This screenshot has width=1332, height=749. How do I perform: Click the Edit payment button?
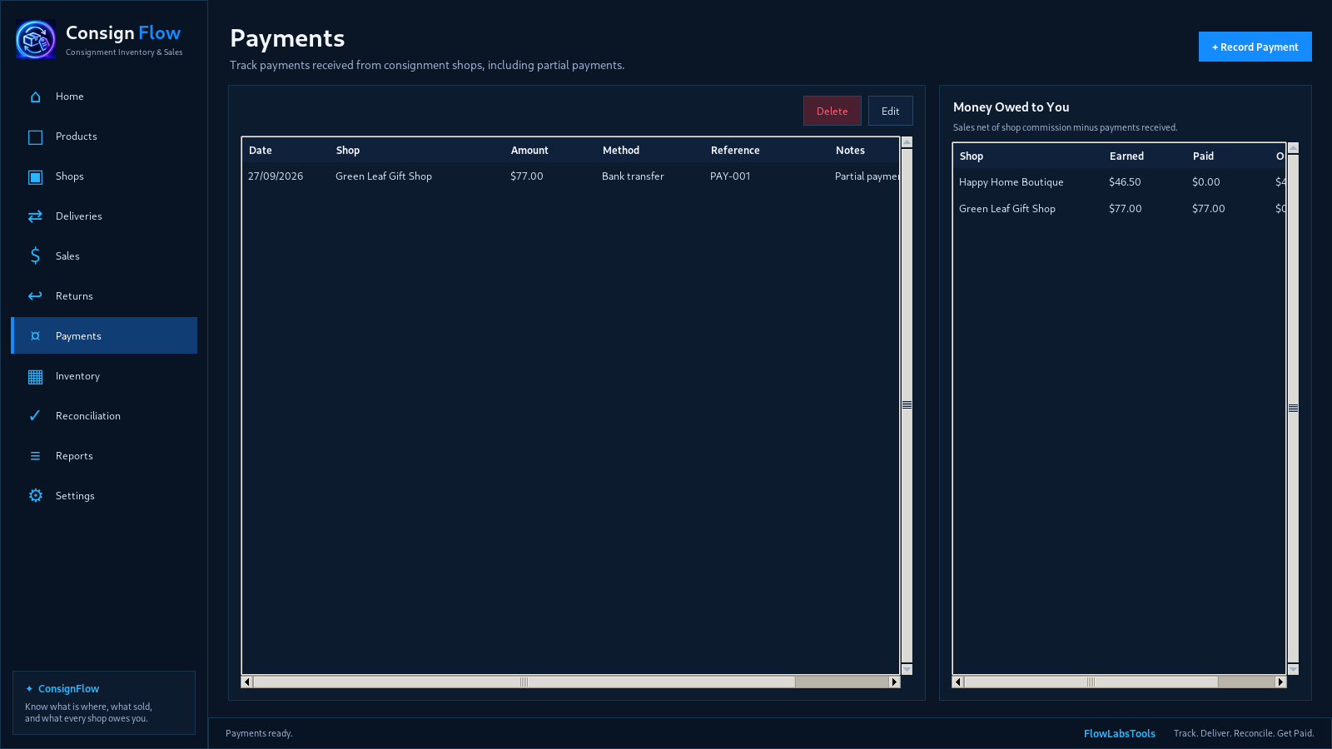point(890,111)
